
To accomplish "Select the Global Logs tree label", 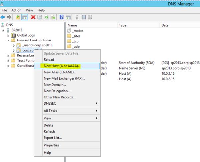I will tap(26, 35).
